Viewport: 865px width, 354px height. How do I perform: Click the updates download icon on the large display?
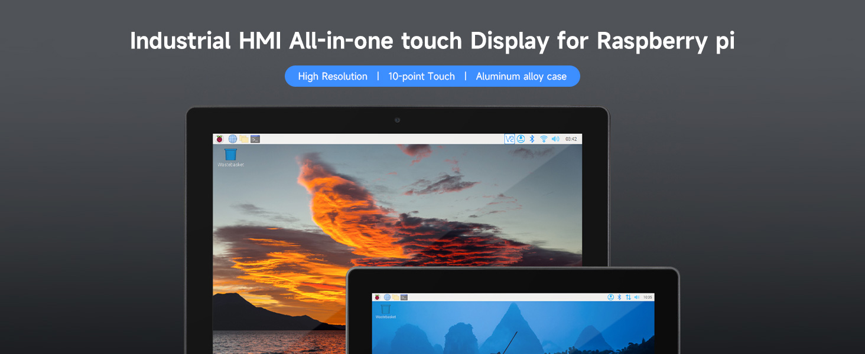click(521, 139)
